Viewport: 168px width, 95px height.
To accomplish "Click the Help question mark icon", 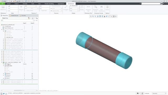I will tap(167, 3).
